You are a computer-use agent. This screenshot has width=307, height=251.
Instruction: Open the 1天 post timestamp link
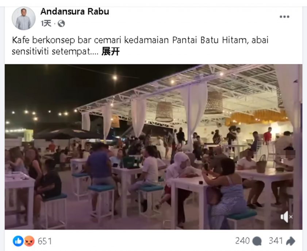tap(46, 24)
